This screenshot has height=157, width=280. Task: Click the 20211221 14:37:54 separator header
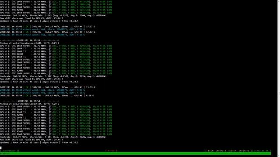coord(29,101)
